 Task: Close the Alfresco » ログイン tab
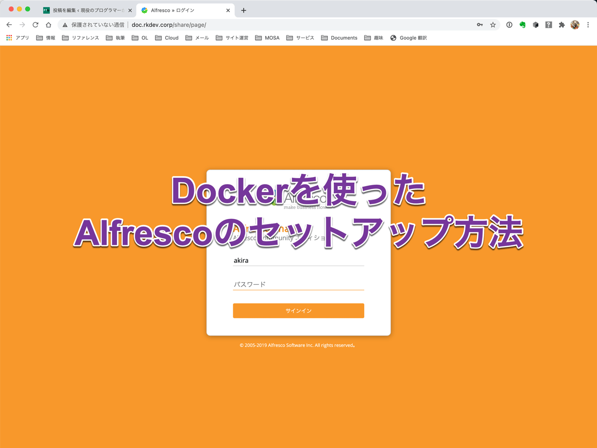(228, 10)
